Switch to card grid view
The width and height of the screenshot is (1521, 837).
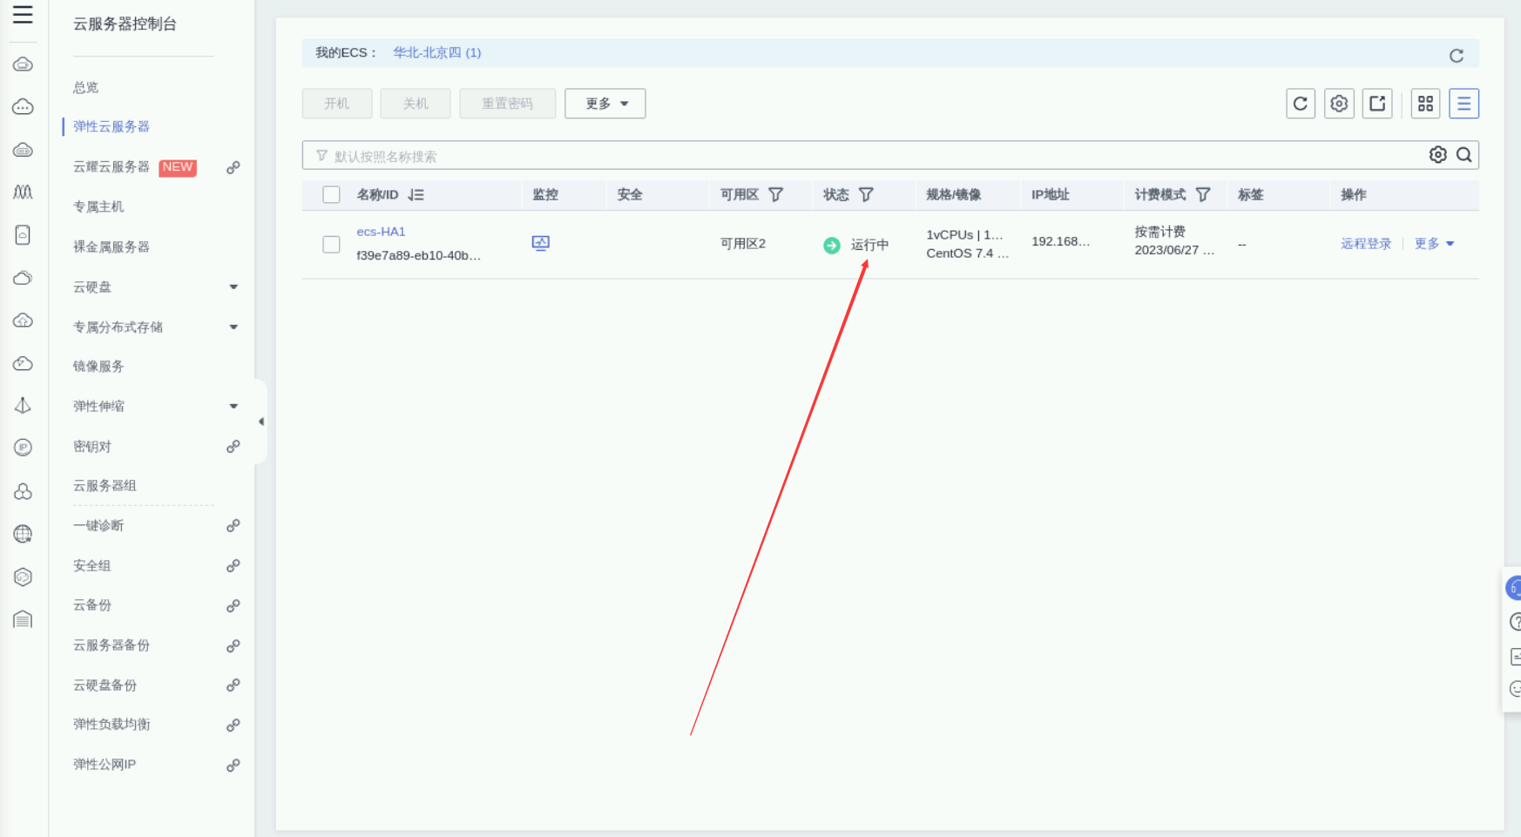pos(1425,104)
